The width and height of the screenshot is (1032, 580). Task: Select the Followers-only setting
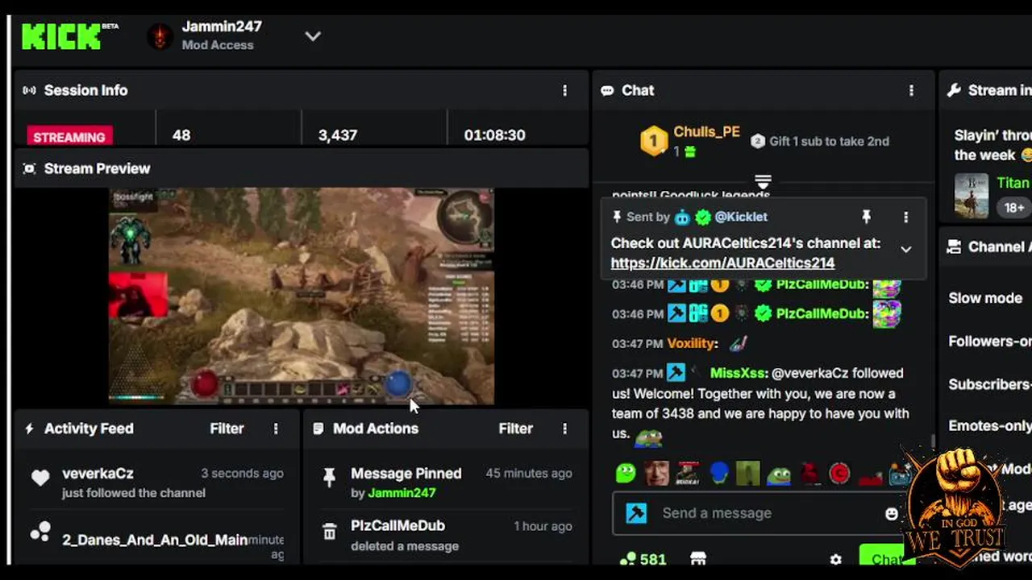pyautogui.click(x=989, y=342)
